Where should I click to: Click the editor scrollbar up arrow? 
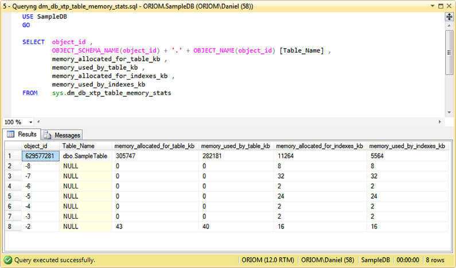coord(449,26)
